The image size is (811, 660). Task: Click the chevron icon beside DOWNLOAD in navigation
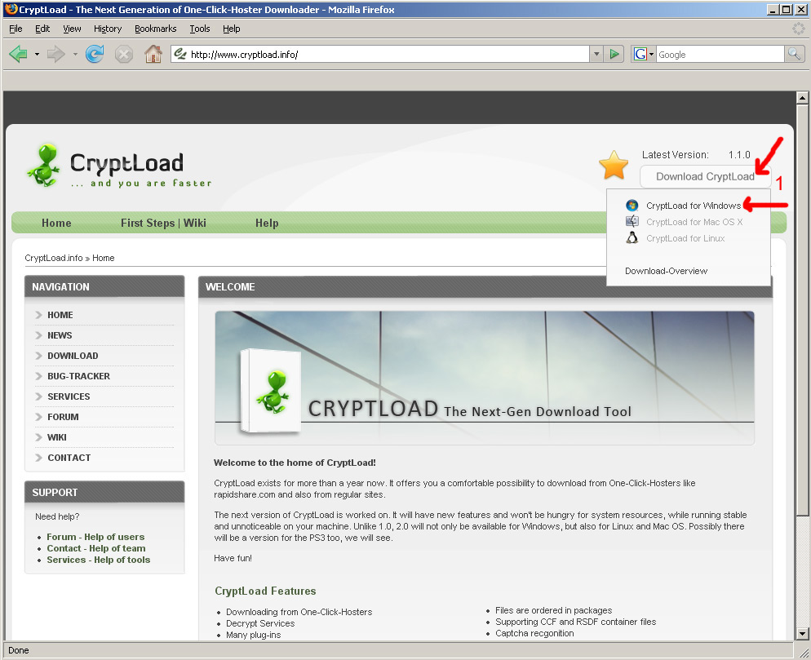pos(39,356)
